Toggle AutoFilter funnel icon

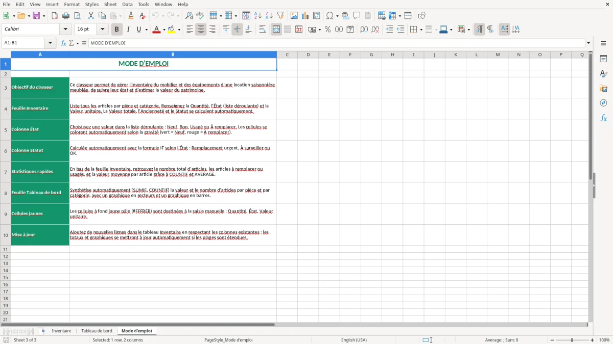coord(280,16)
